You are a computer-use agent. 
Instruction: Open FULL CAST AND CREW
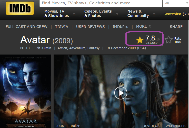coord(26,27)
